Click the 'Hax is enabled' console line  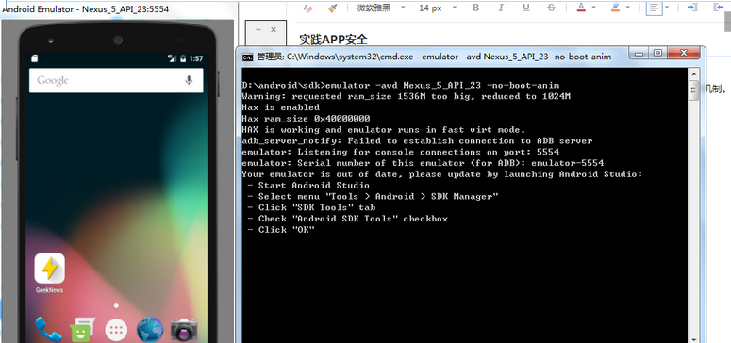pyautogui.click(x=281, y=107)
